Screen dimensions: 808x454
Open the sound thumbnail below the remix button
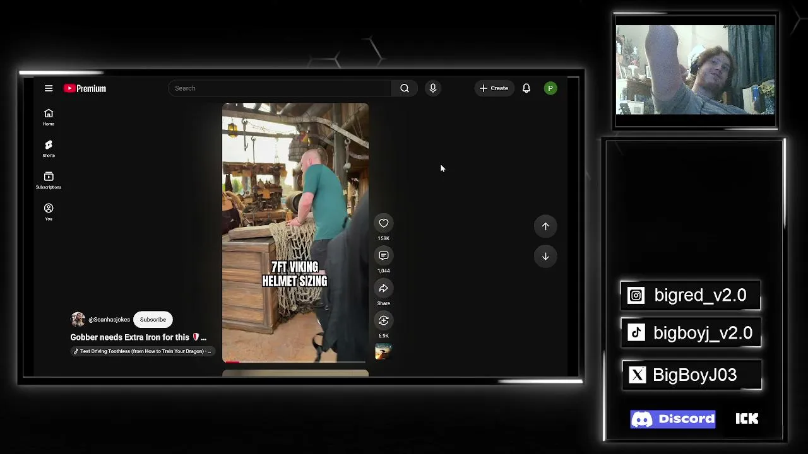(383, 352)
